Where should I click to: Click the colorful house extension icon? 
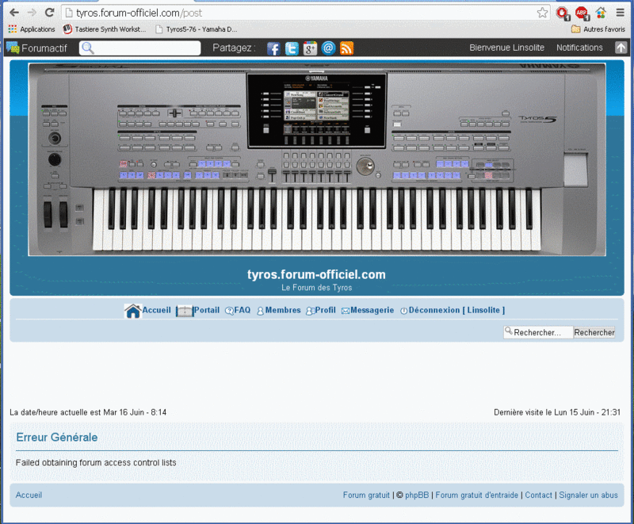(601, 13)
